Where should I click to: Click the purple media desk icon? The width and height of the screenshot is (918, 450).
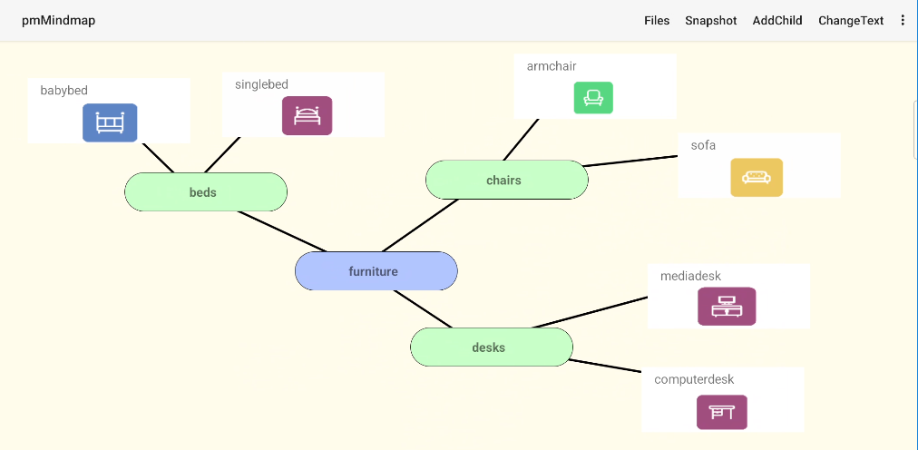[x=726, y=307]
